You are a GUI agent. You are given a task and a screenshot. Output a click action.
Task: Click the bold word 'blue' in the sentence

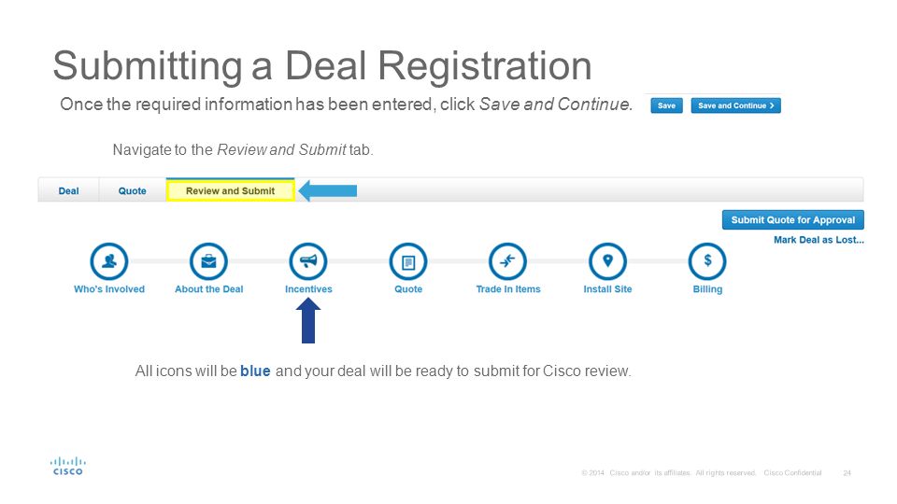[x=255, y=371]
